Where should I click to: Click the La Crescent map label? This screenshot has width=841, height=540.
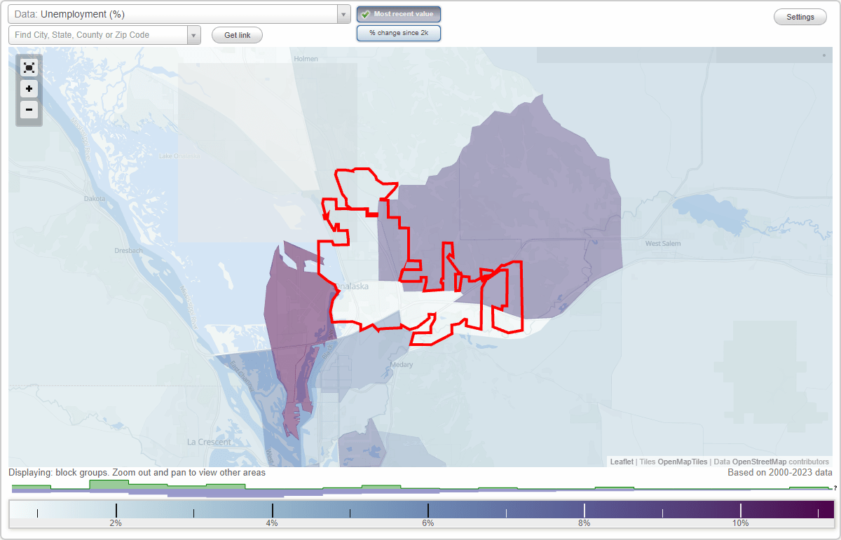[x=209, y=443]
